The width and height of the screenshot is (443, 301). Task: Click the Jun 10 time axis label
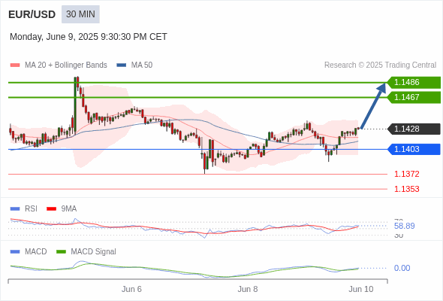(361, 289)
